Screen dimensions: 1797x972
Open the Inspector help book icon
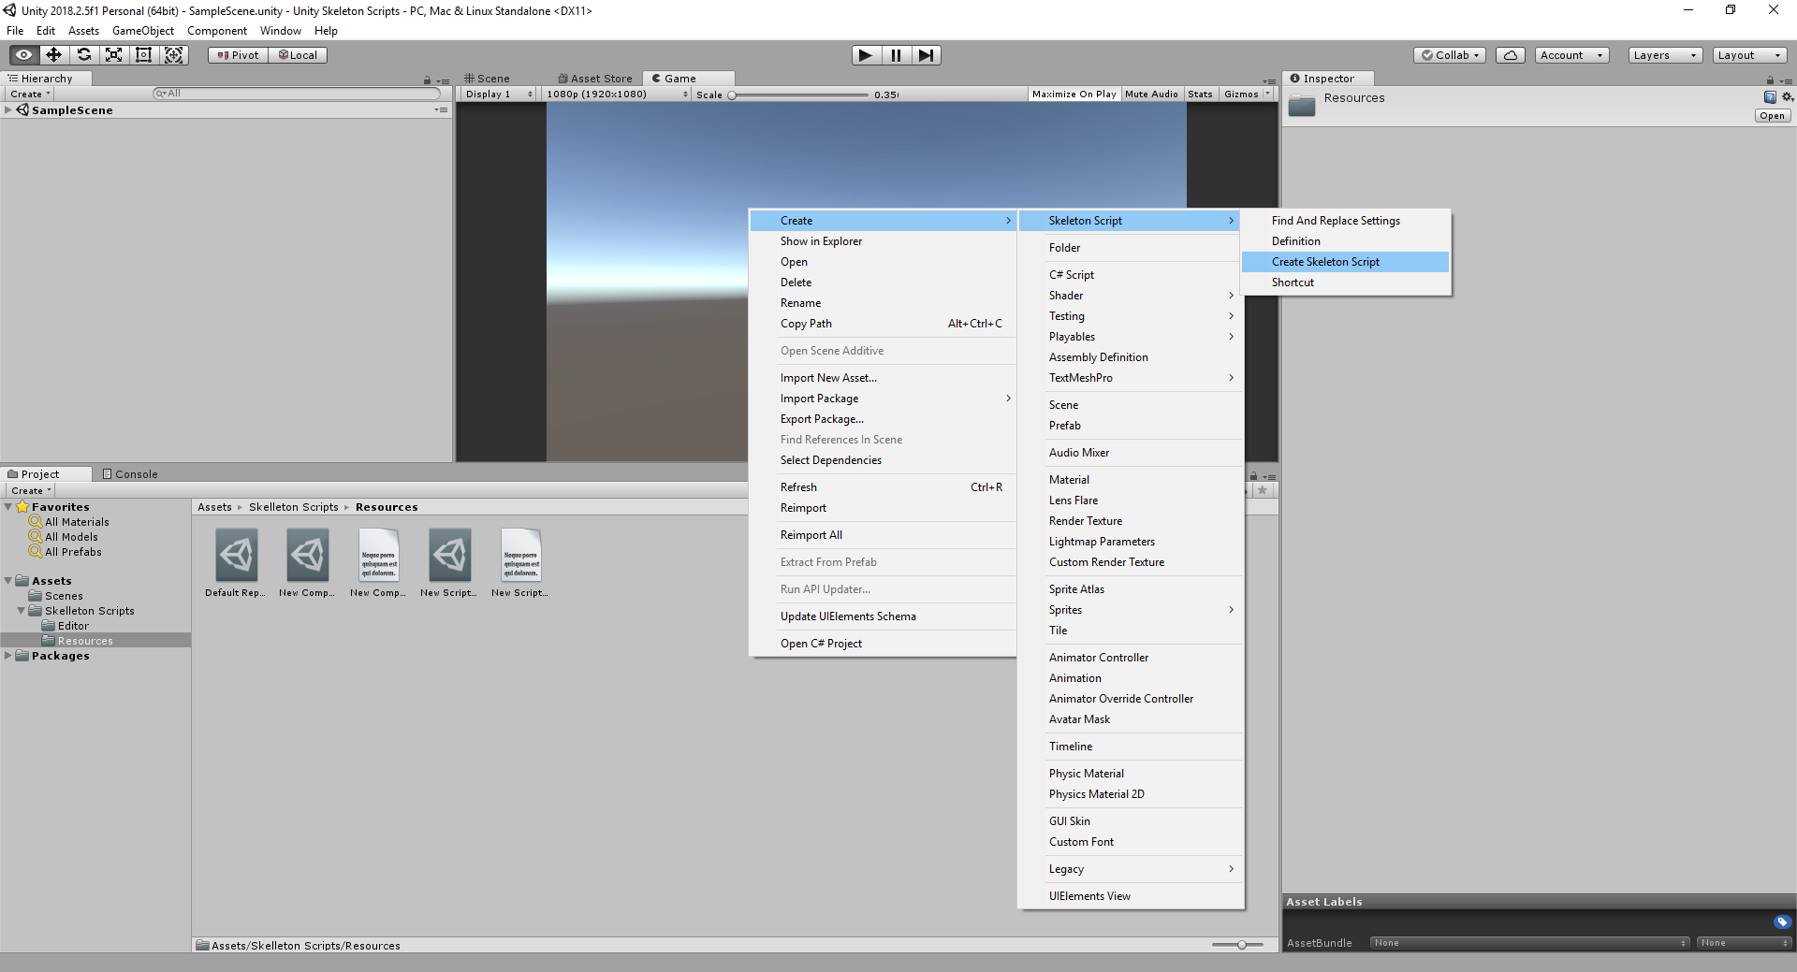point(1770,97)
